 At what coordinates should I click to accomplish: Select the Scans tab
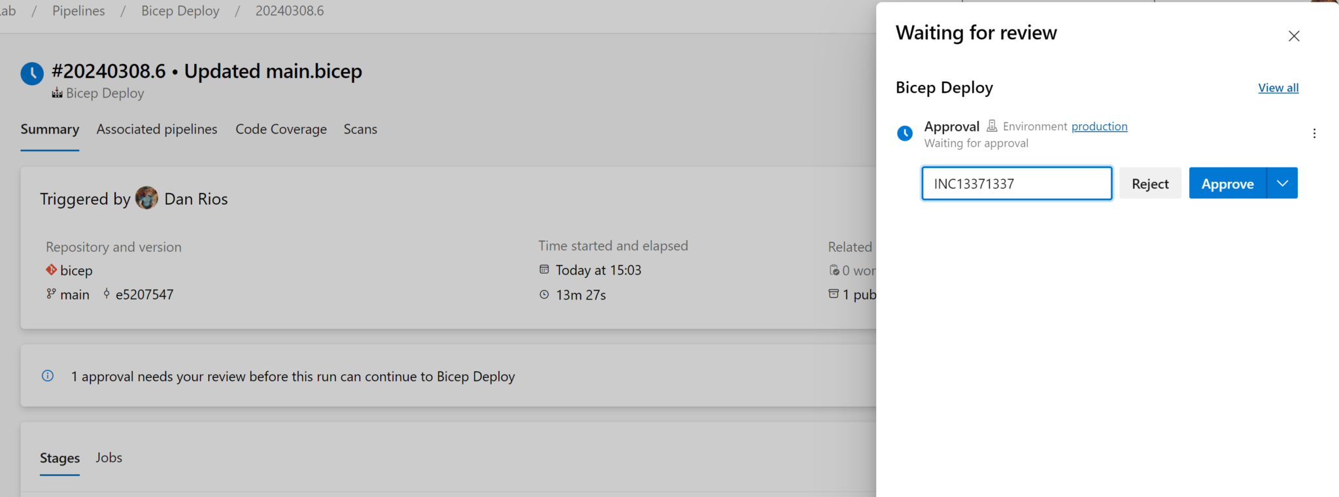[360, 129]
